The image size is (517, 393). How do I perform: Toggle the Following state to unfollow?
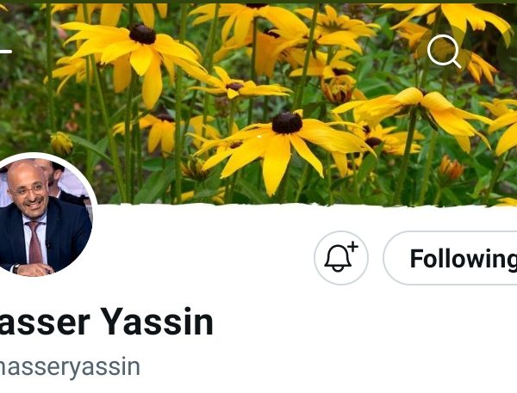(451, 258)
